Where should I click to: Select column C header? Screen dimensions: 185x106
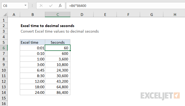coord(58,15)
